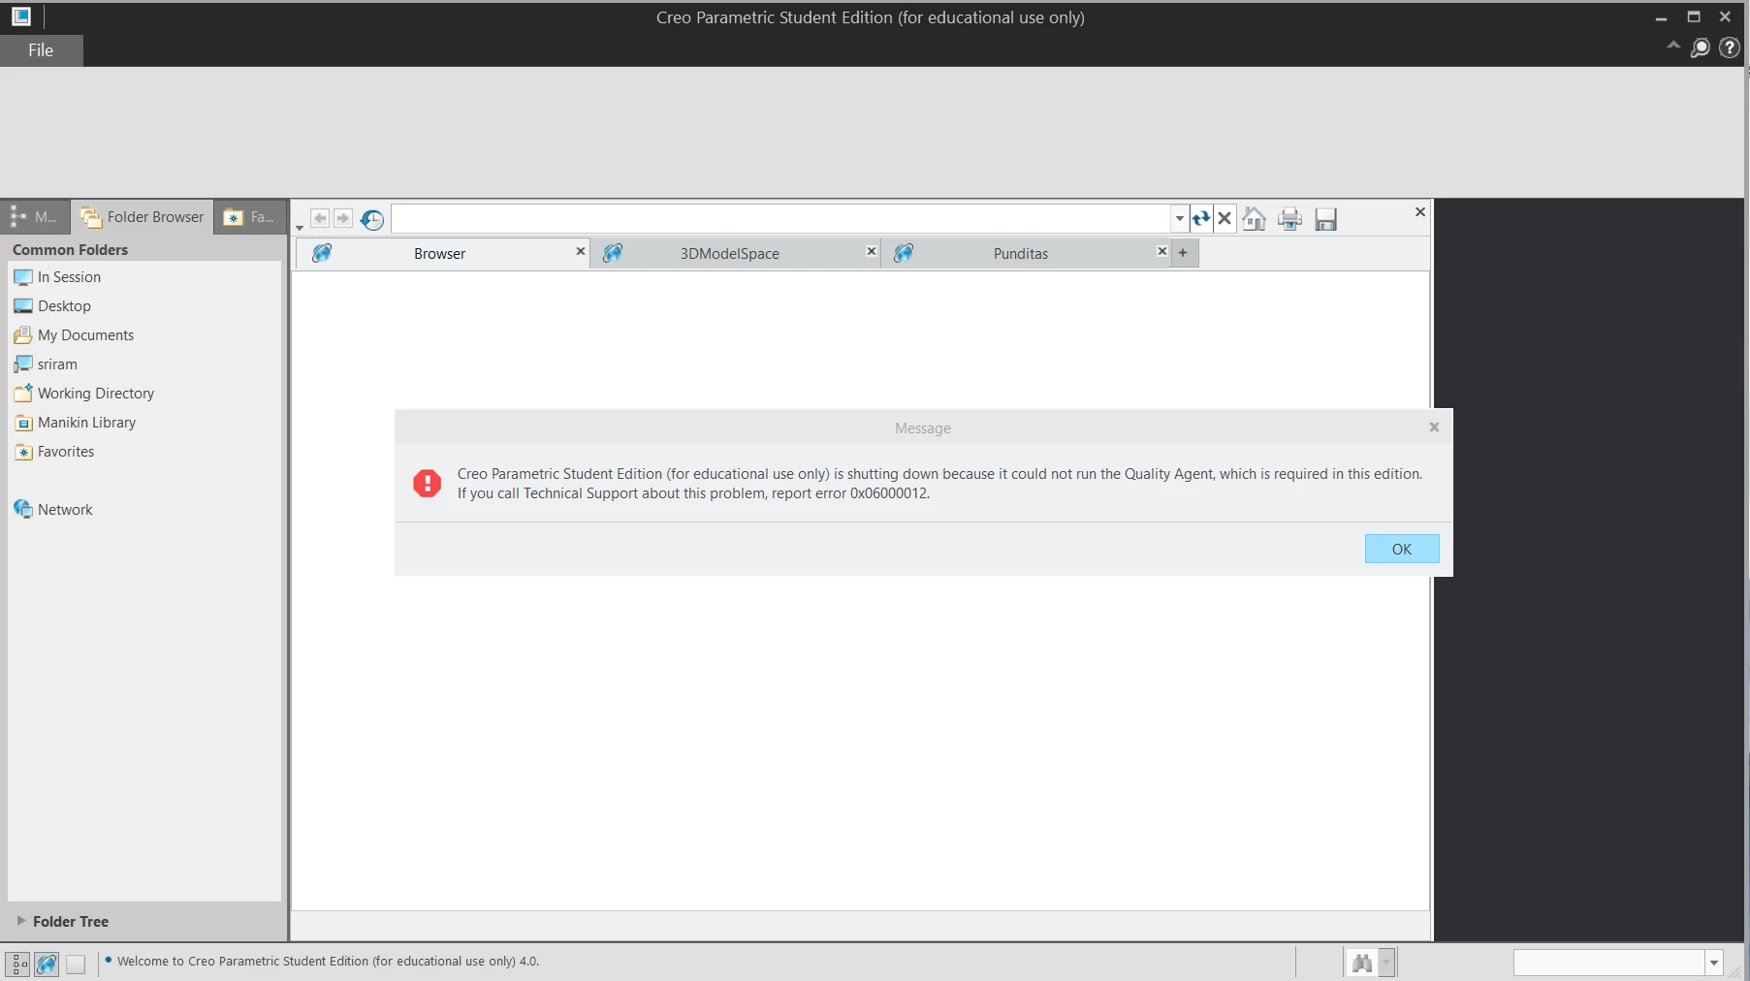
Task: Print the browser page
Action: (1289, 219)
